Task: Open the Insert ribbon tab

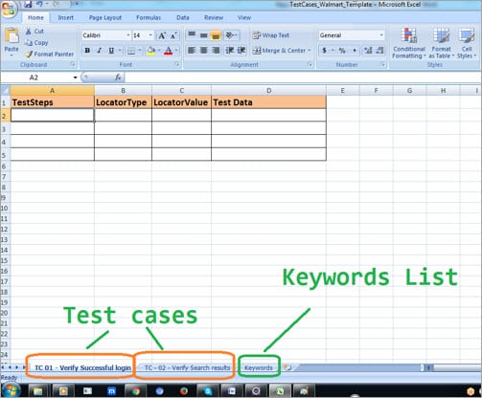Action: point(66,18)
